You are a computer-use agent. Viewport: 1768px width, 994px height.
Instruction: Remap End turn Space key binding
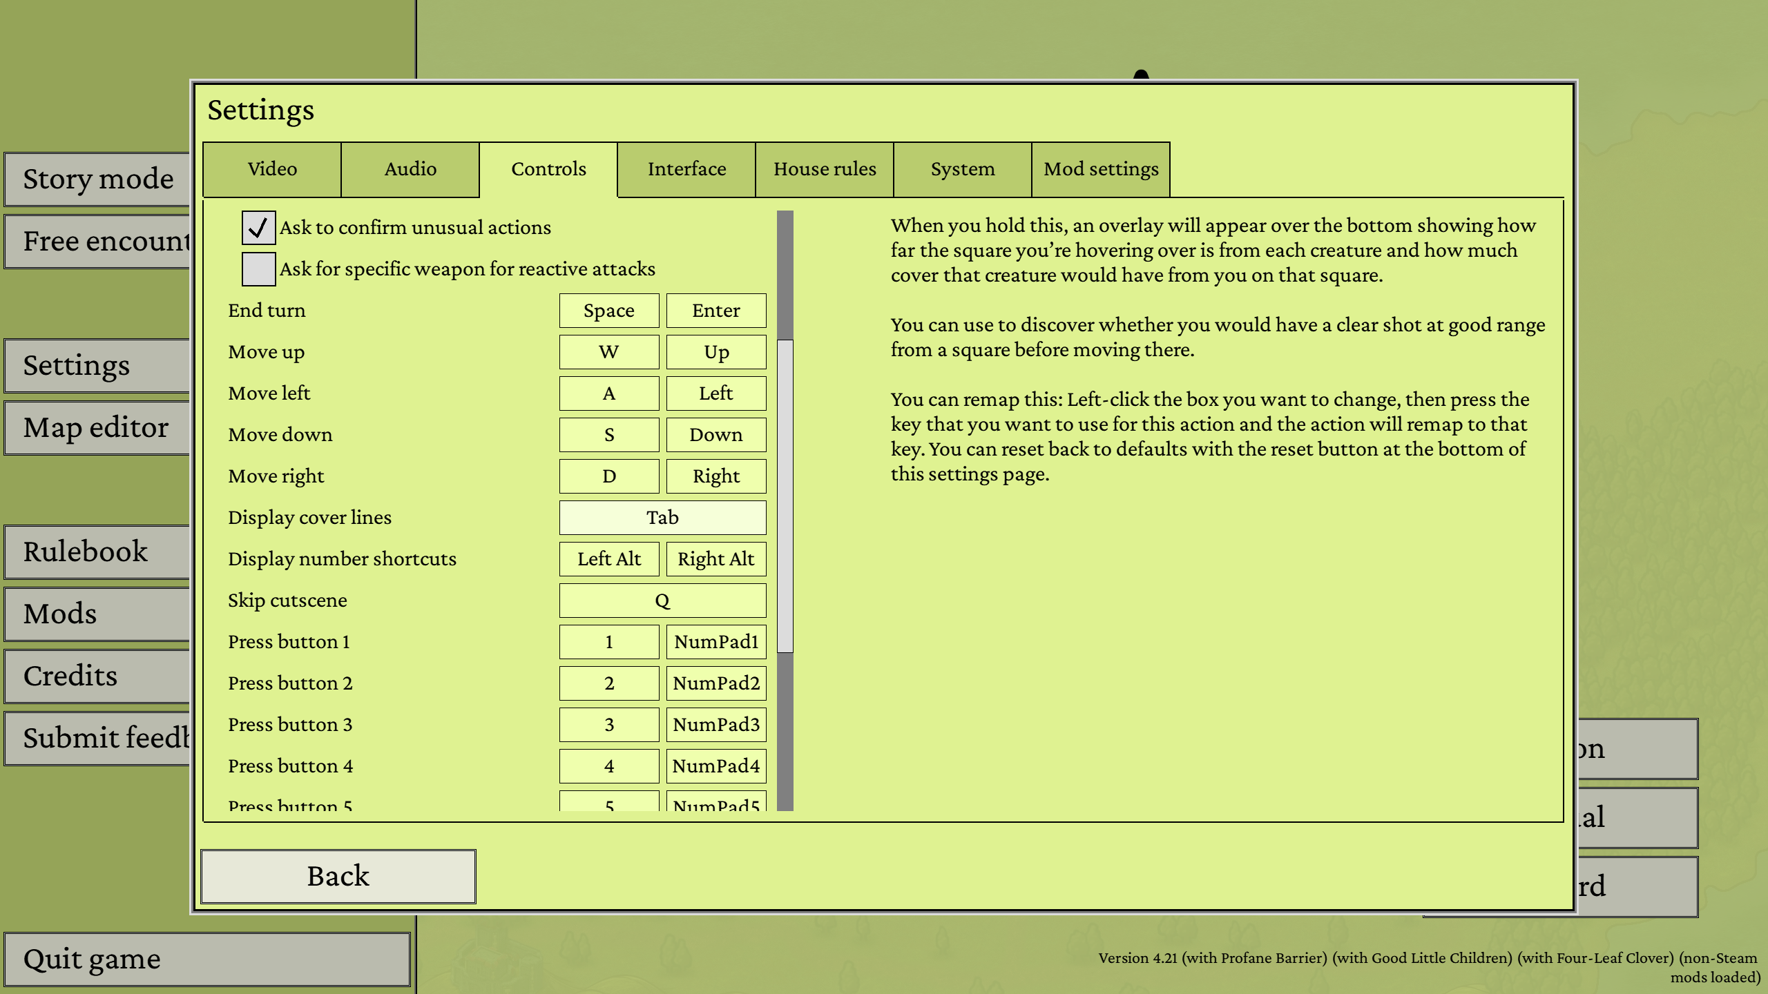coord(608,311)
